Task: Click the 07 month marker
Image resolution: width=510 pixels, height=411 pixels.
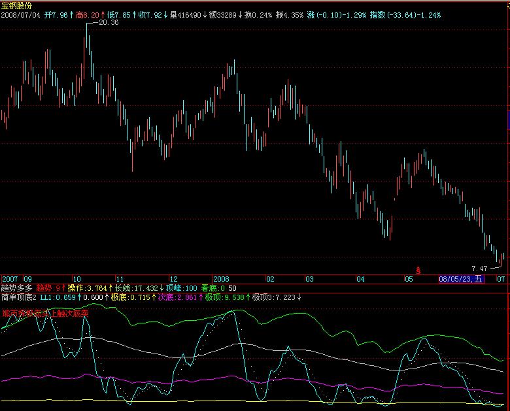Action: (x=501, y=279)
